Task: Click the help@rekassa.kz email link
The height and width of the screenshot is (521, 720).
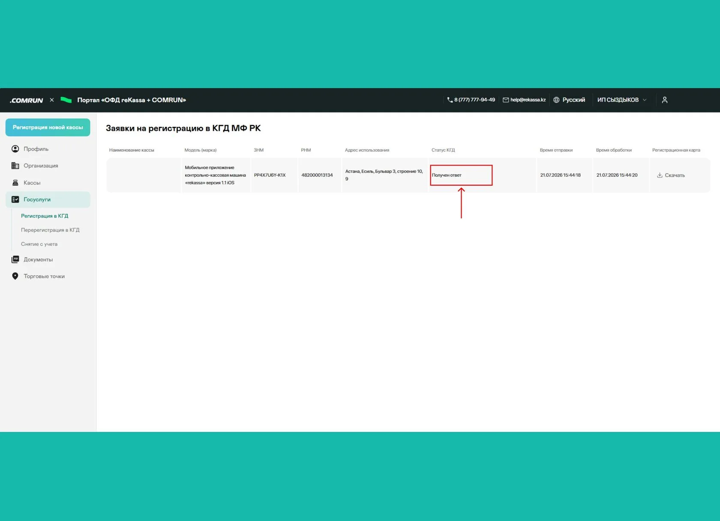Action: (528, 100)
